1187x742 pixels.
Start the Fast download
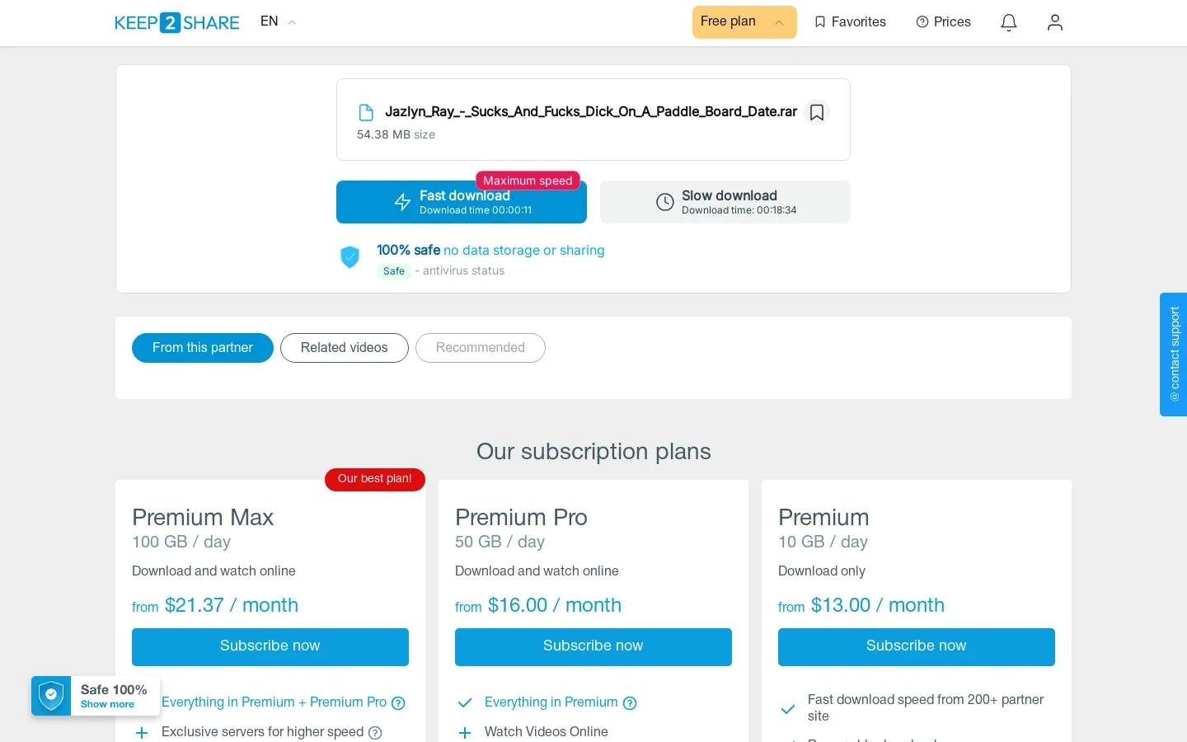[462, 202]
